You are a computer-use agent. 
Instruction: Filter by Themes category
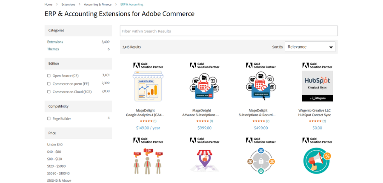point(53,49)
